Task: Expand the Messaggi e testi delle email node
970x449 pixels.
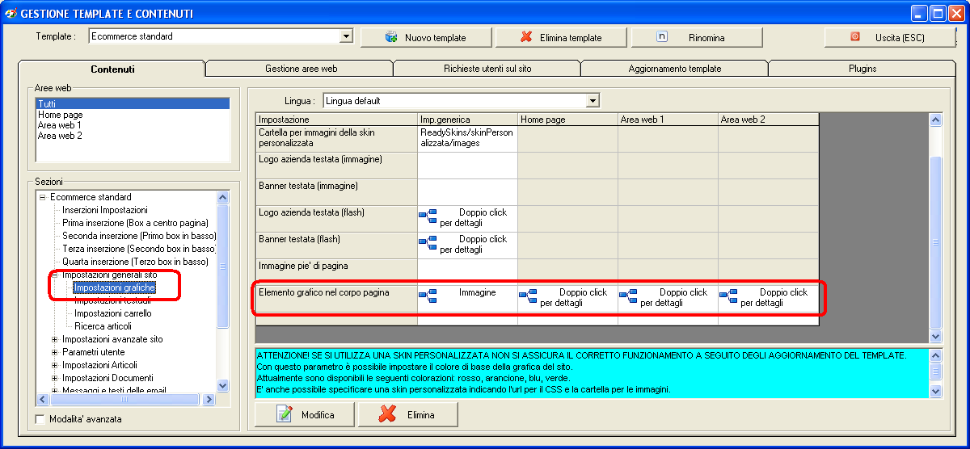Action: [x=54, y=391]
